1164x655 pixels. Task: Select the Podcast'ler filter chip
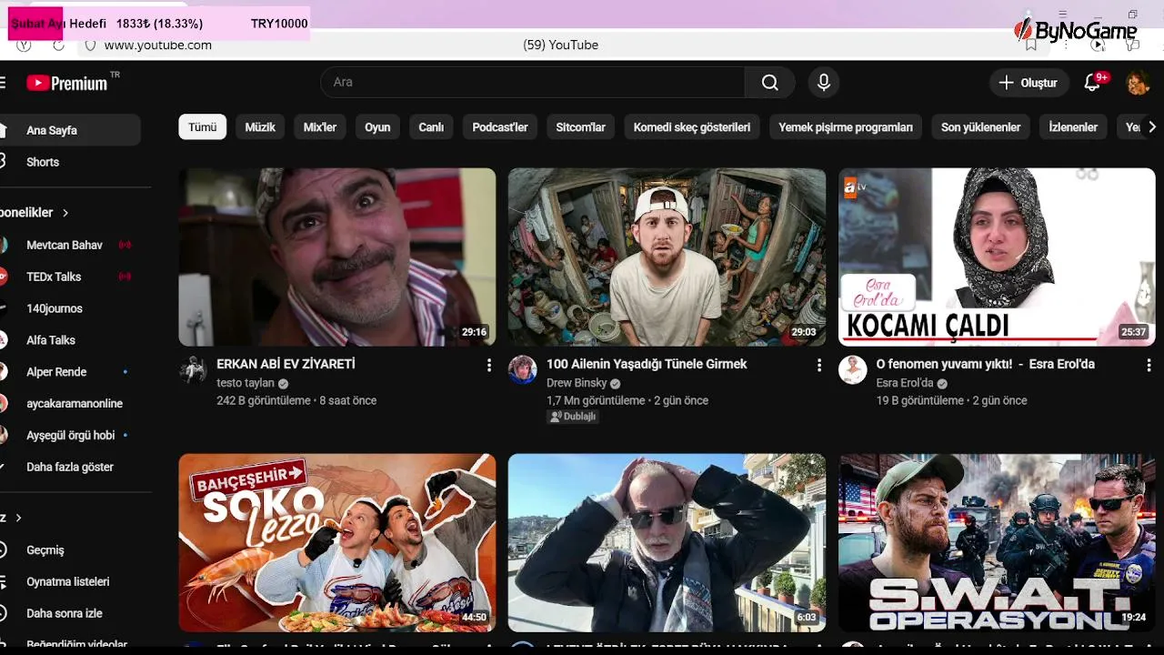(500, 127)
